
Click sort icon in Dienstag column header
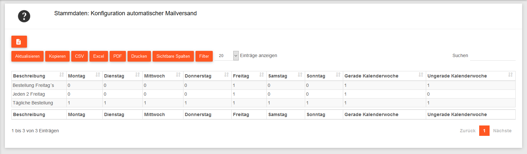coord(137,75)
